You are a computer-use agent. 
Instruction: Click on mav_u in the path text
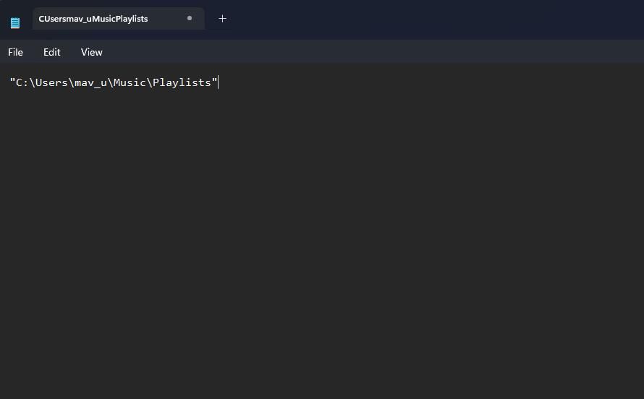point(90,83)
